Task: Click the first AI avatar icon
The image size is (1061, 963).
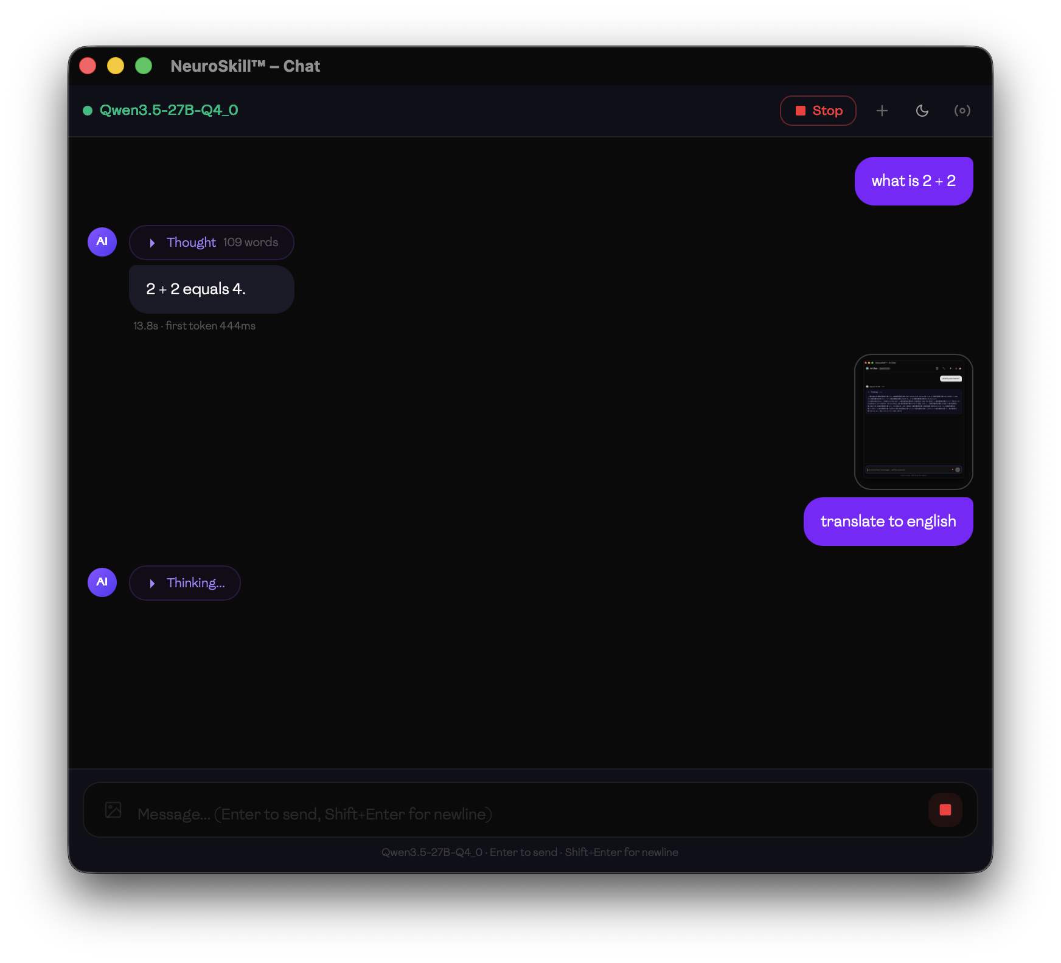Action: 102,242
